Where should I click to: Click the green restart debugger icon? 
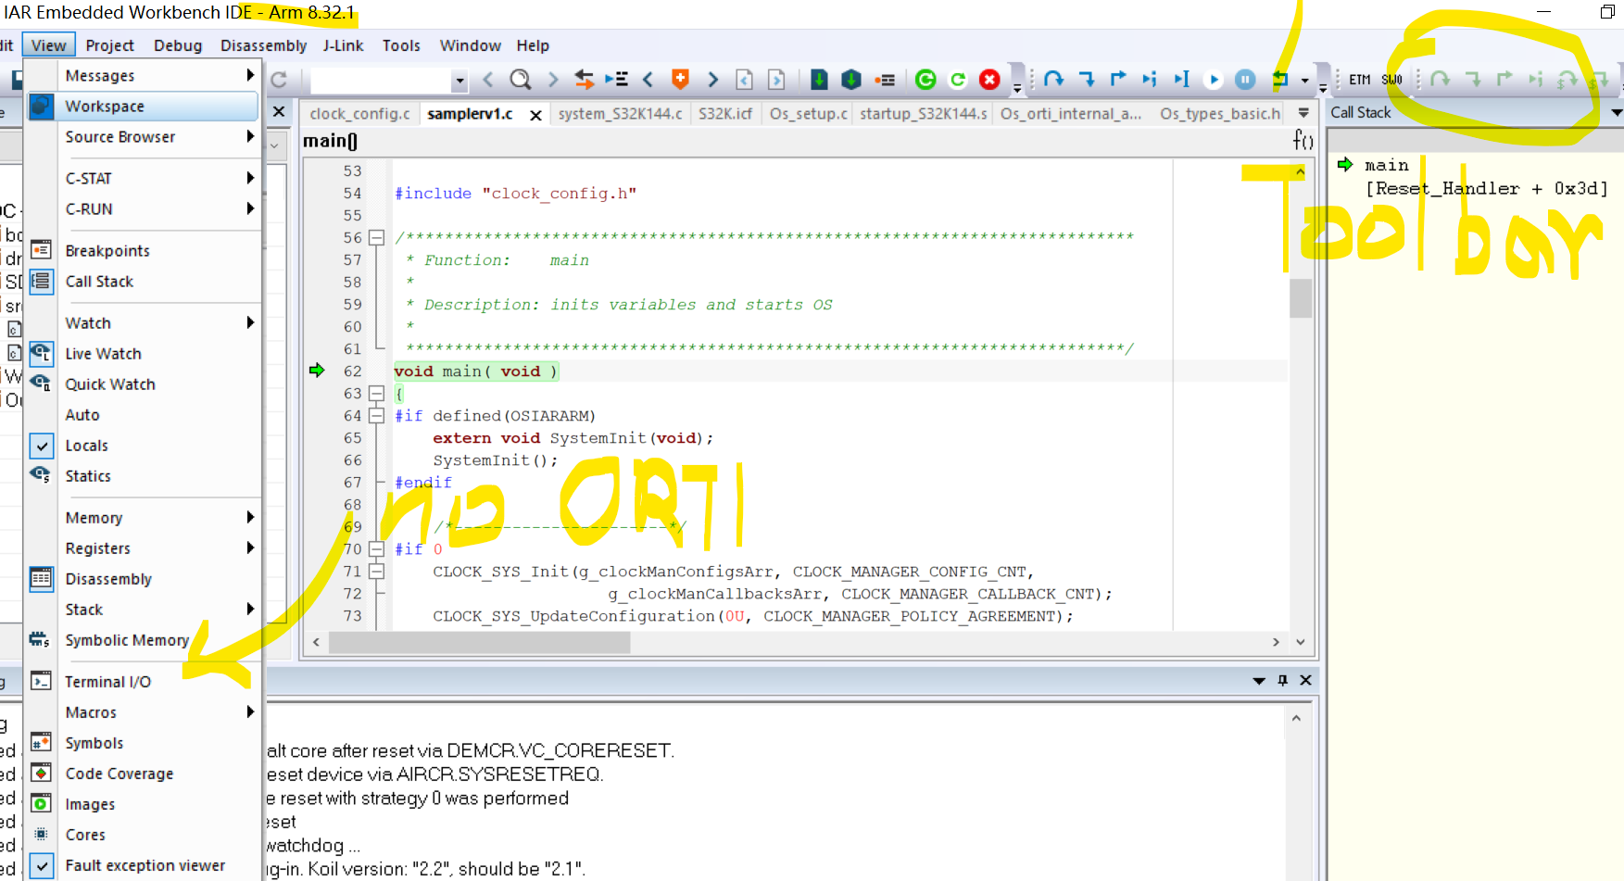[x=925, y=80]
